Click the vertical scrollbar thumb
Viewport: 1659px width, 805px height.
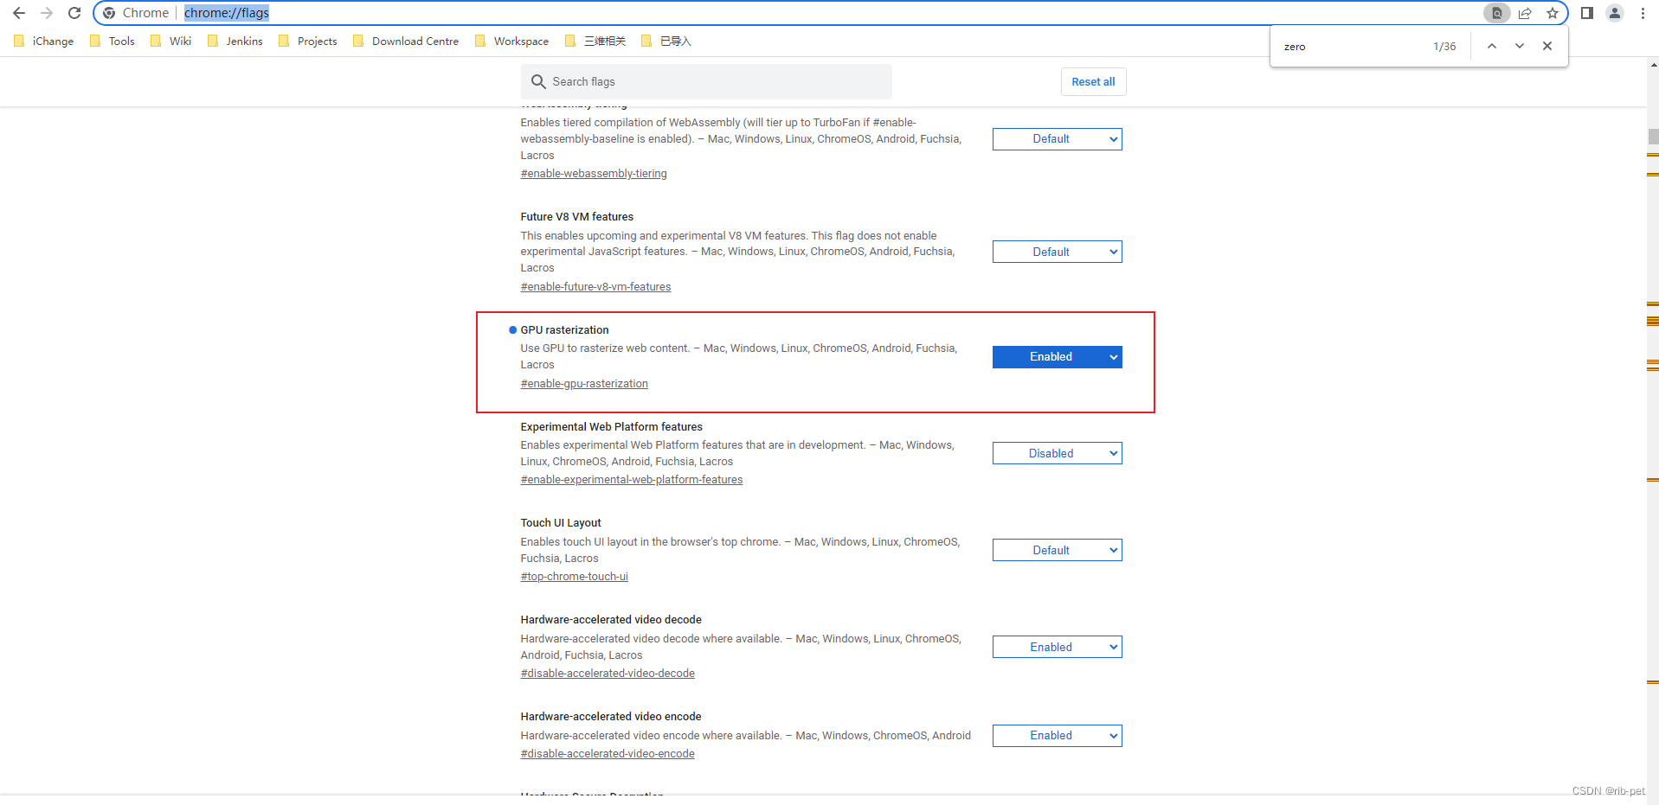point(1653,137)
